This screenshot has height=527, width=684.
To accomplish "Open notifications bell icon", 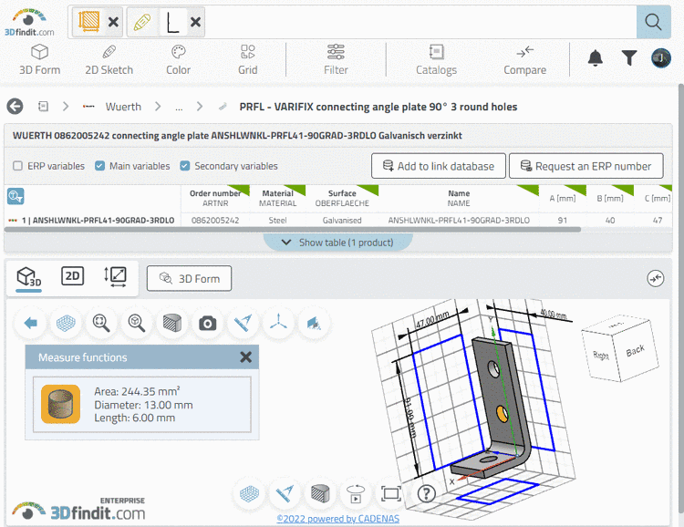I will (x=596, y=57).
